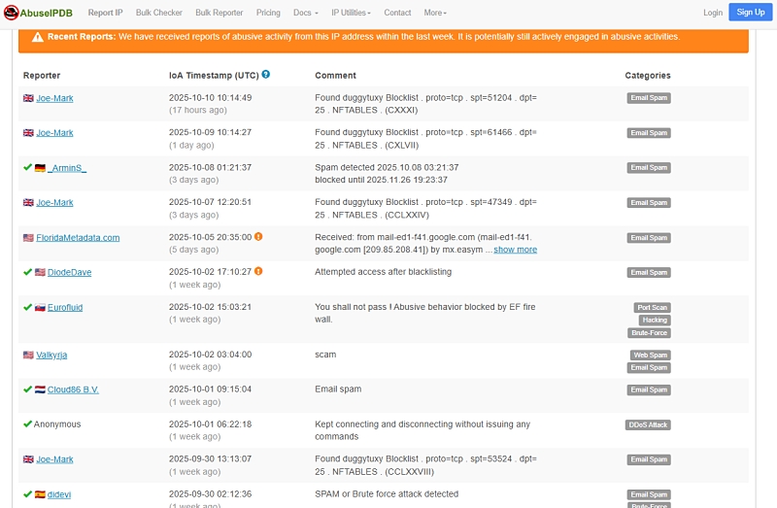Open the Docs dropdown menu
This screenshot has width=777, height=508.
click(305, 13)
